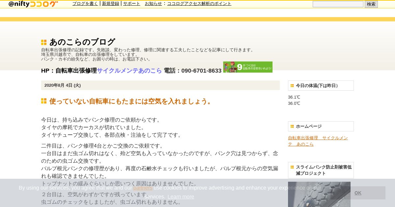Select the date heading 2020年8月 4日 (火)
Viewport: 395px width, 207px height.
point(63,85)
